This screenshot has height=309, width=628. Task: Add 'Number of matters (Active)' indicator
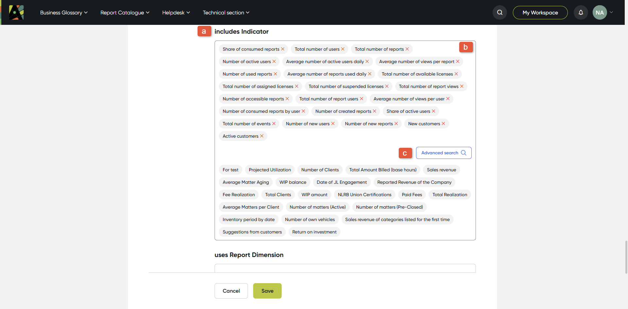tap(318, 207)
